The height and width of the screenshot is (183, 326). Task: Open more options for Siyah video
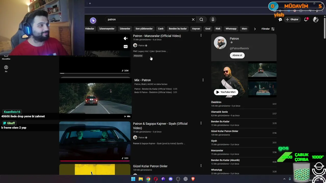(x=201, y=123)
